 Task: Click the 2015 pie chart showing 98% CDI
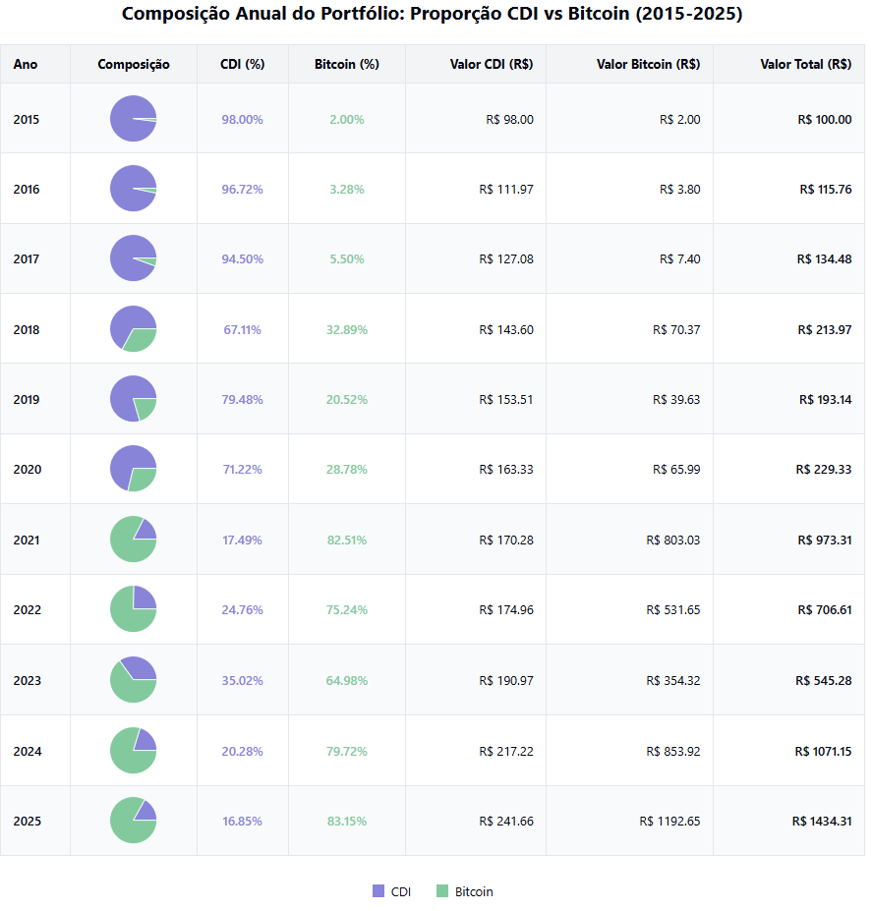[133, 119]
